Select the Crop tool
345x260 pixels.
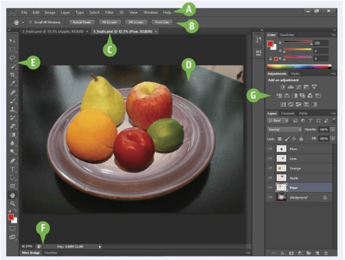12,75
